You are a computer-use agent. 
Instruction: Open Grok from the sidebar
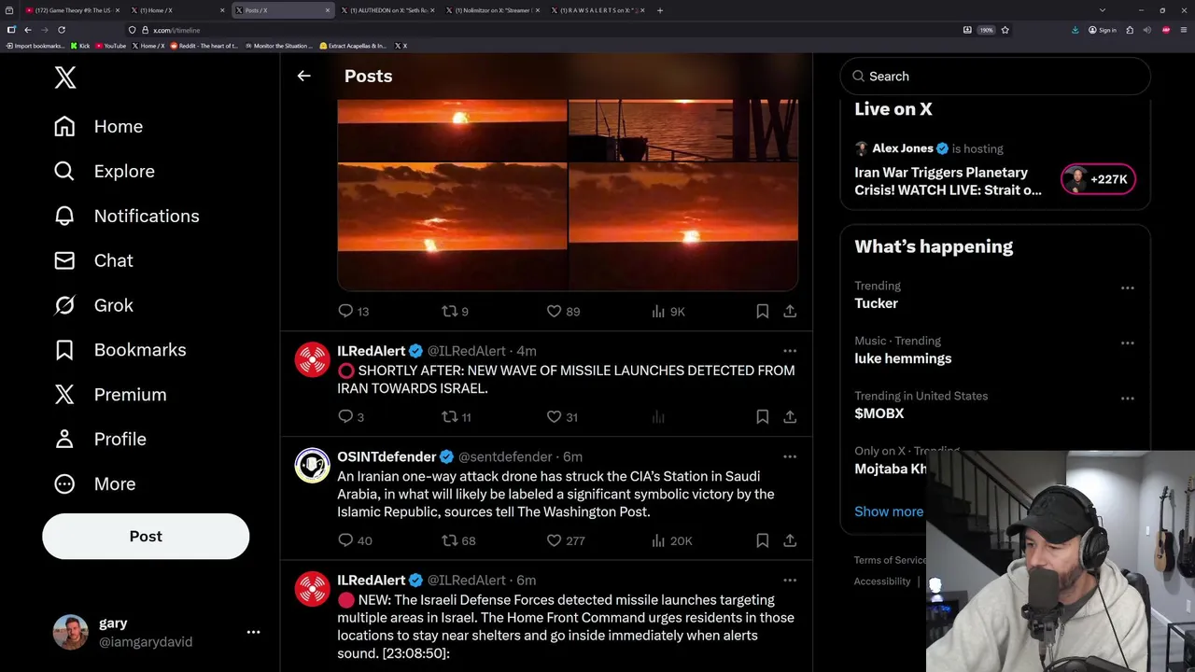93,305
